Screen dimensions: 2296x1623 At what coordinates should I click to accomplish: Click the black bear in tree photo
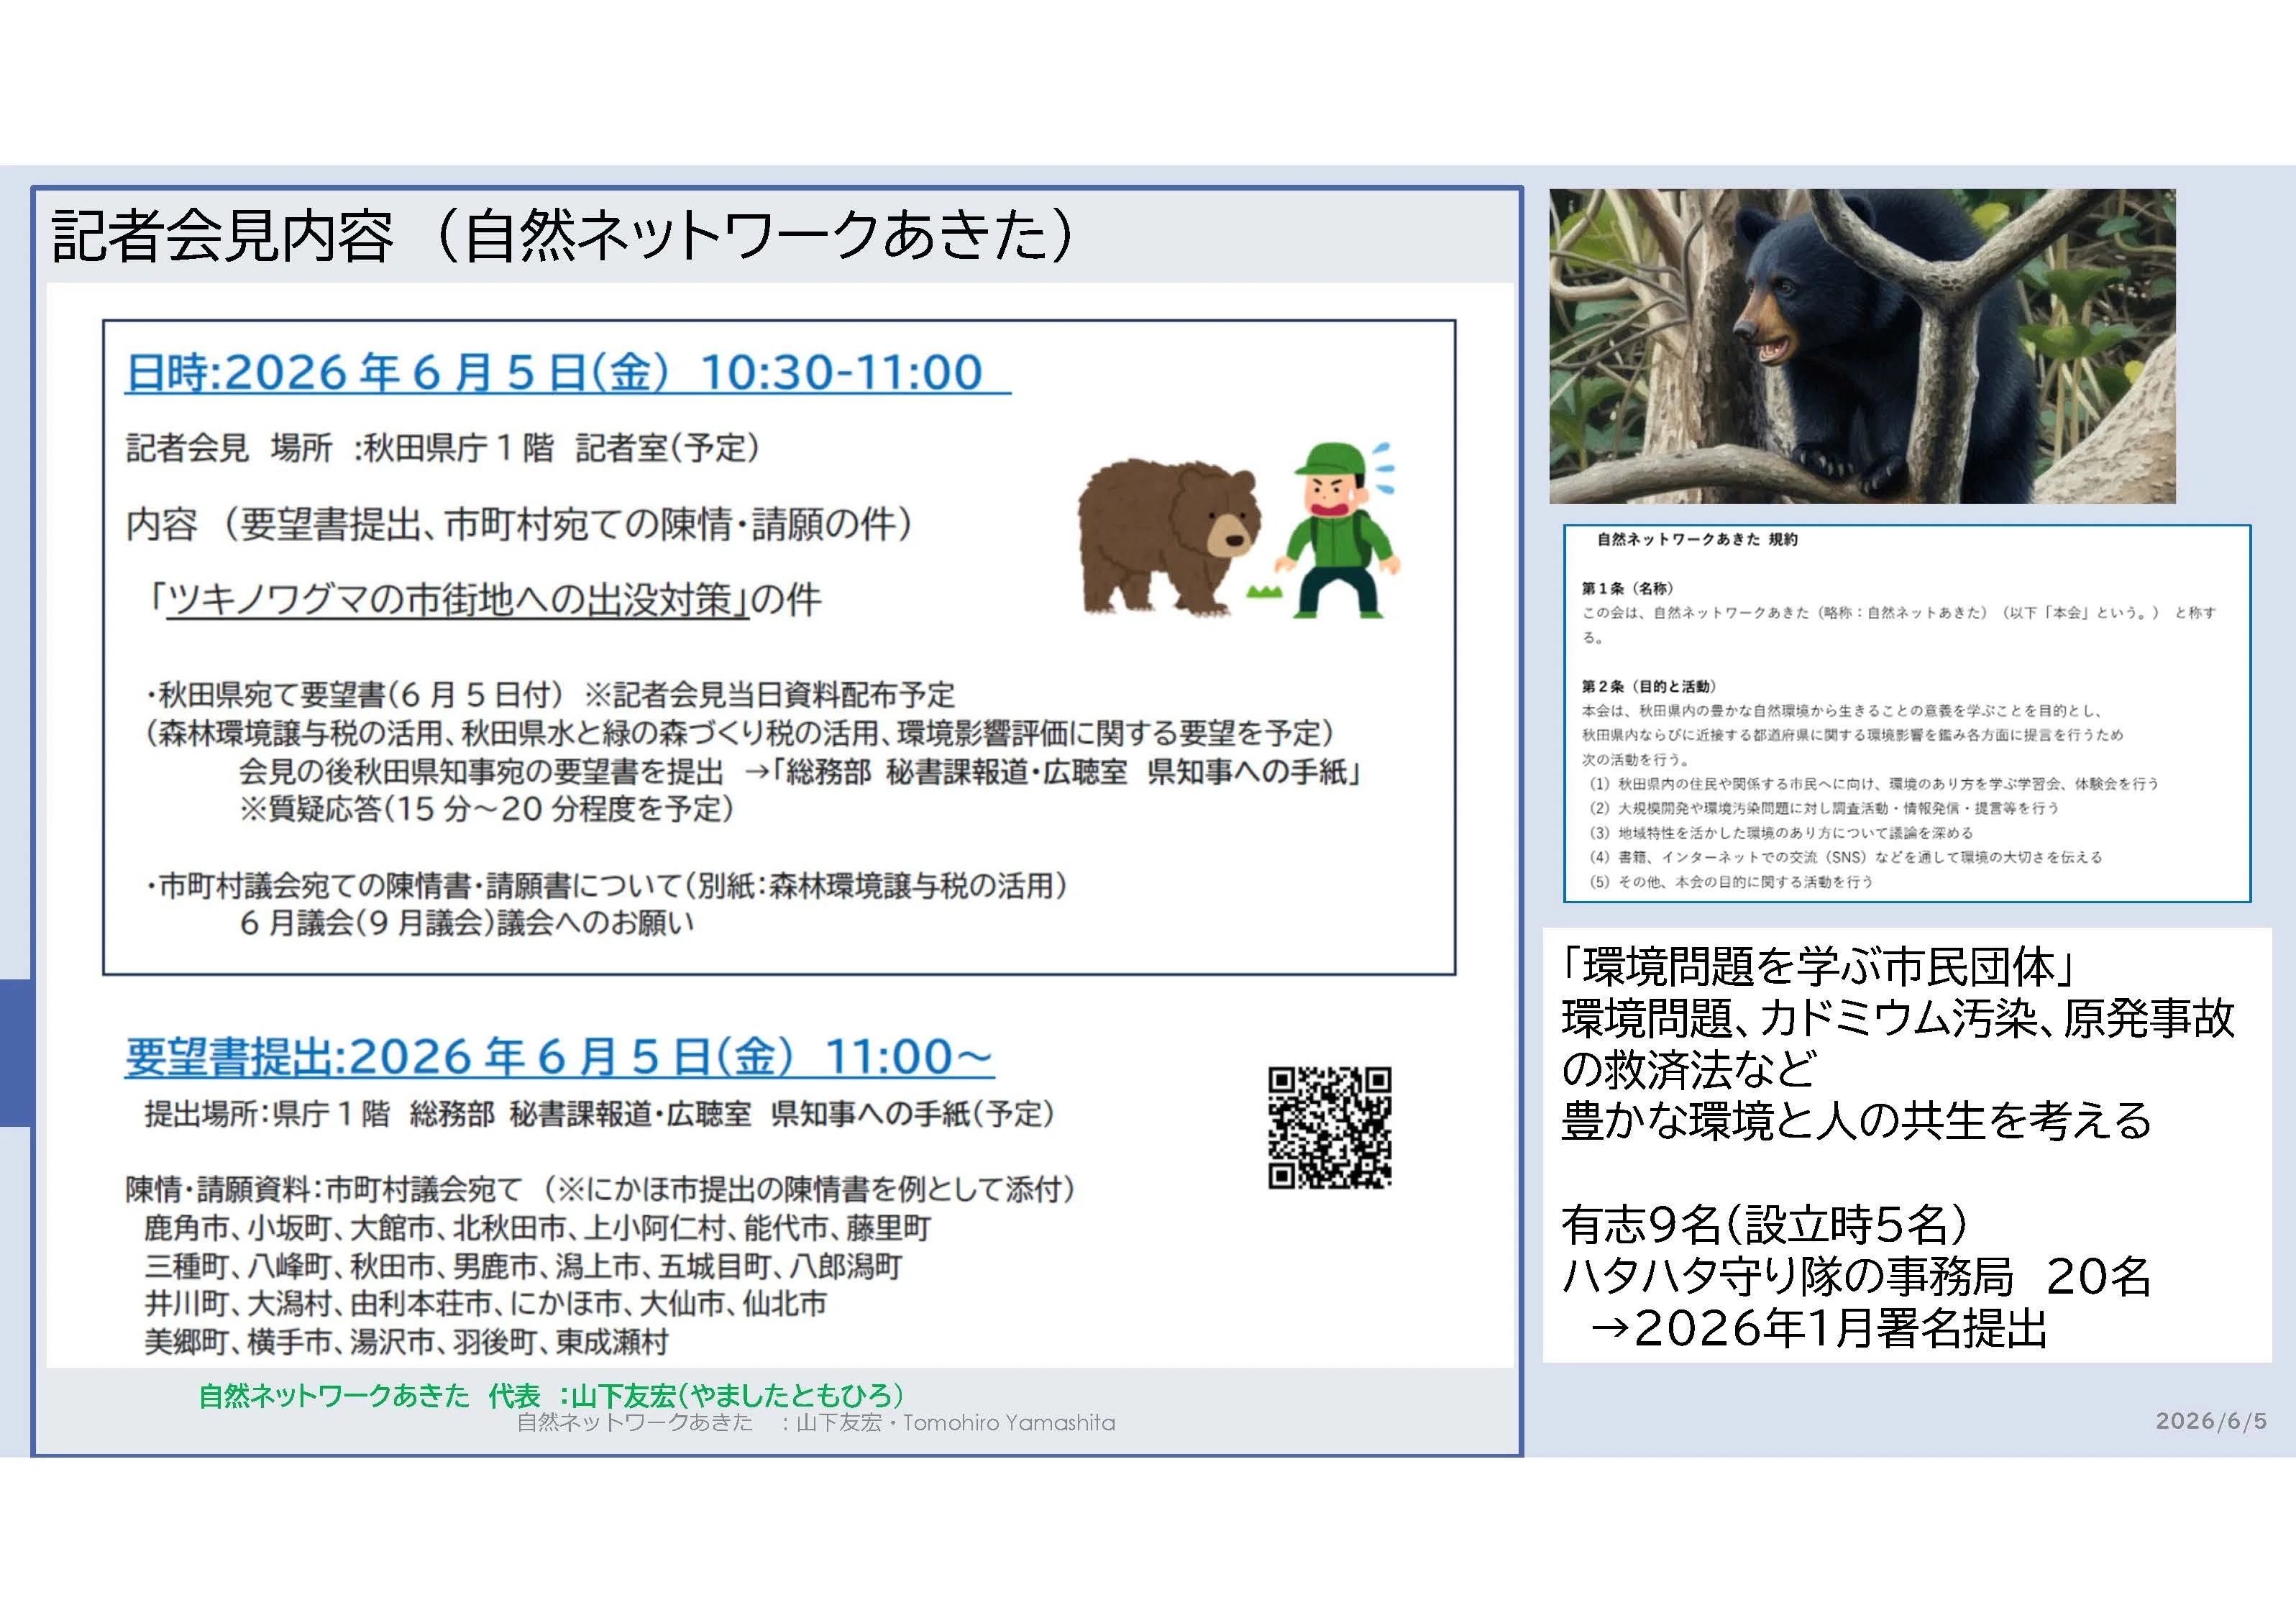(1862, 346)
